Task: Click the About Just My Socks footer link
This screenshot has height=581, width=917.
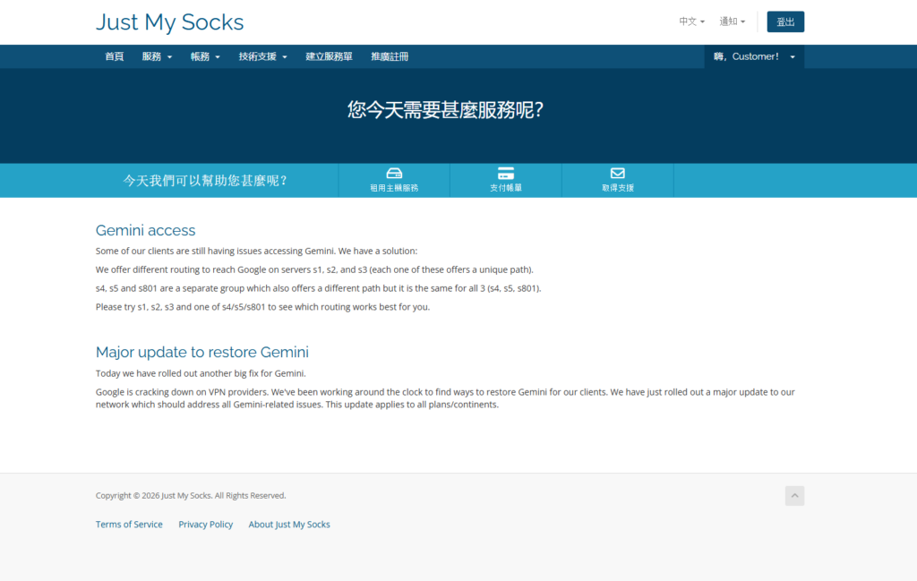Action: tap(289, 525)
